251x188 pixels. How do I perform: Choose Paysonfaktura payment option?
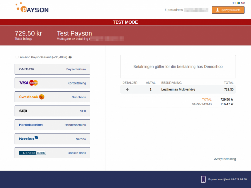tap(52, 69)
